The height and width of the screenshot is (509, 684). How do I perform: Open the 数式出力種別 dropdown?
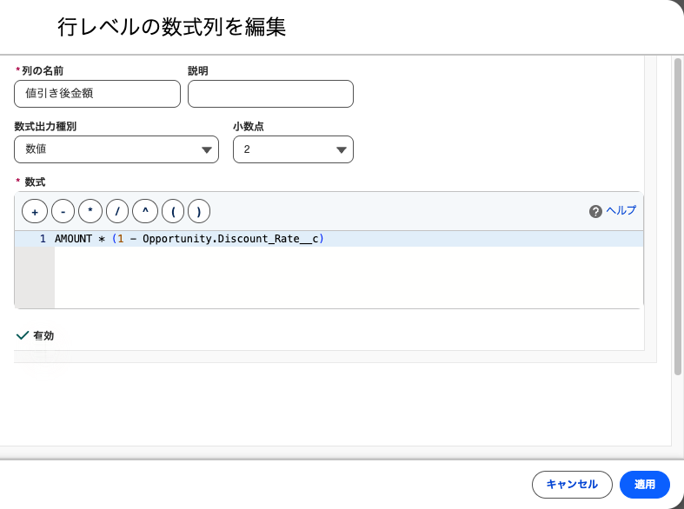coord(116,149)
